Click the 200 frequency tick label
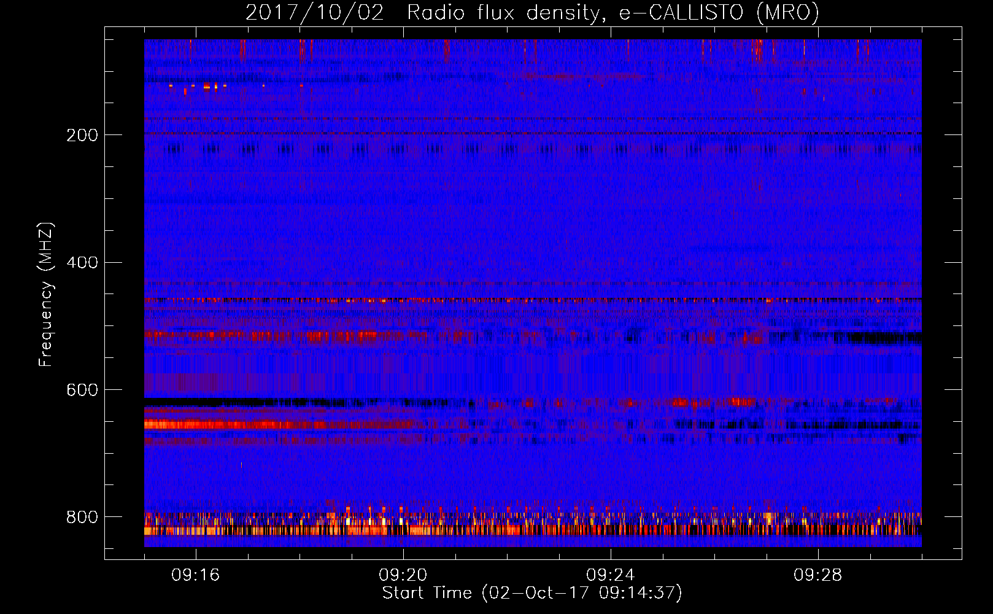Screen dimensions: 993x614 click(x=82, y=135)
